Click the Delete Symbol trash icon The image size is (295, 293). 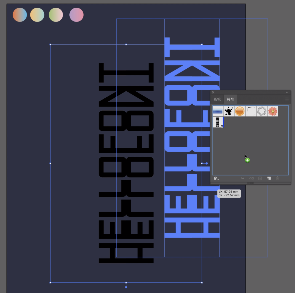[278, 178]
